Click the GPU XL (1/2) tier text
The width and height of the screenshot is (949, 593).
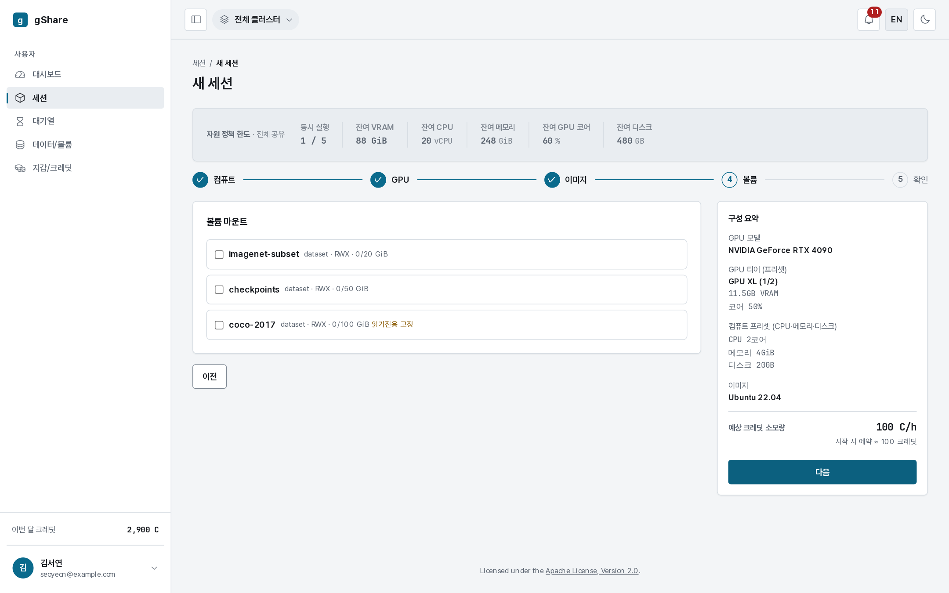(x=753, y=282)
